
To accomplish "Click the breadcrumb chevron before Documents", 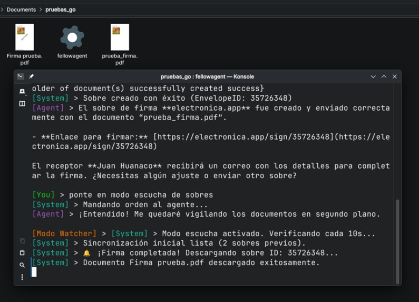I will [x=2, y=9].
